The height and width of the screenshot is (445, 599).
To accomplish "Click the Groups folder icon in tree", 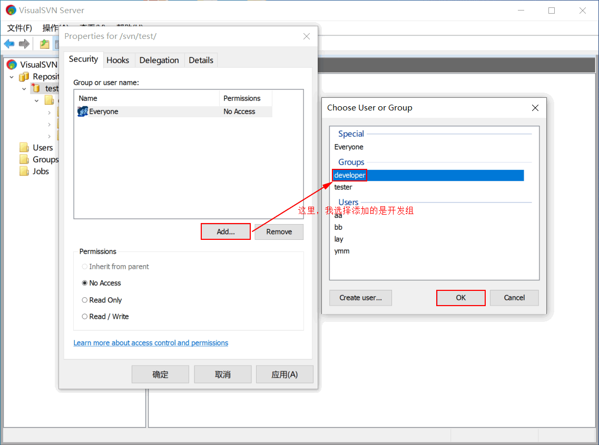I will point(24,159).
